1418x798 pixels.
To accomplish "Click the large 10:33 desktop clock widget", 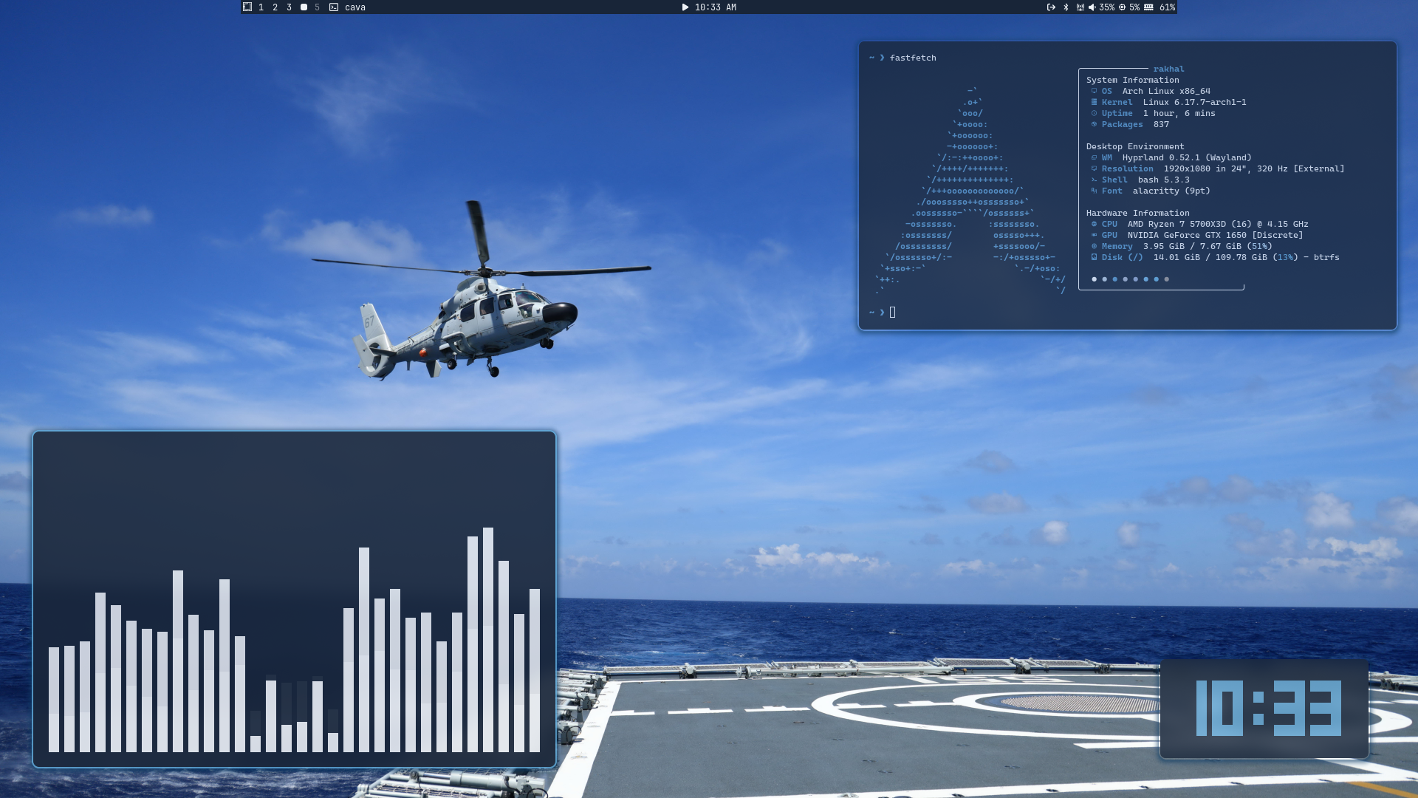I will tap(1265, 709).
